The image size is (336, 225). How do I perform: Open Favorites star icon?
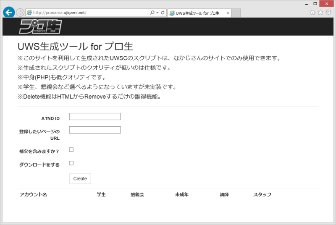click(320, 13)
